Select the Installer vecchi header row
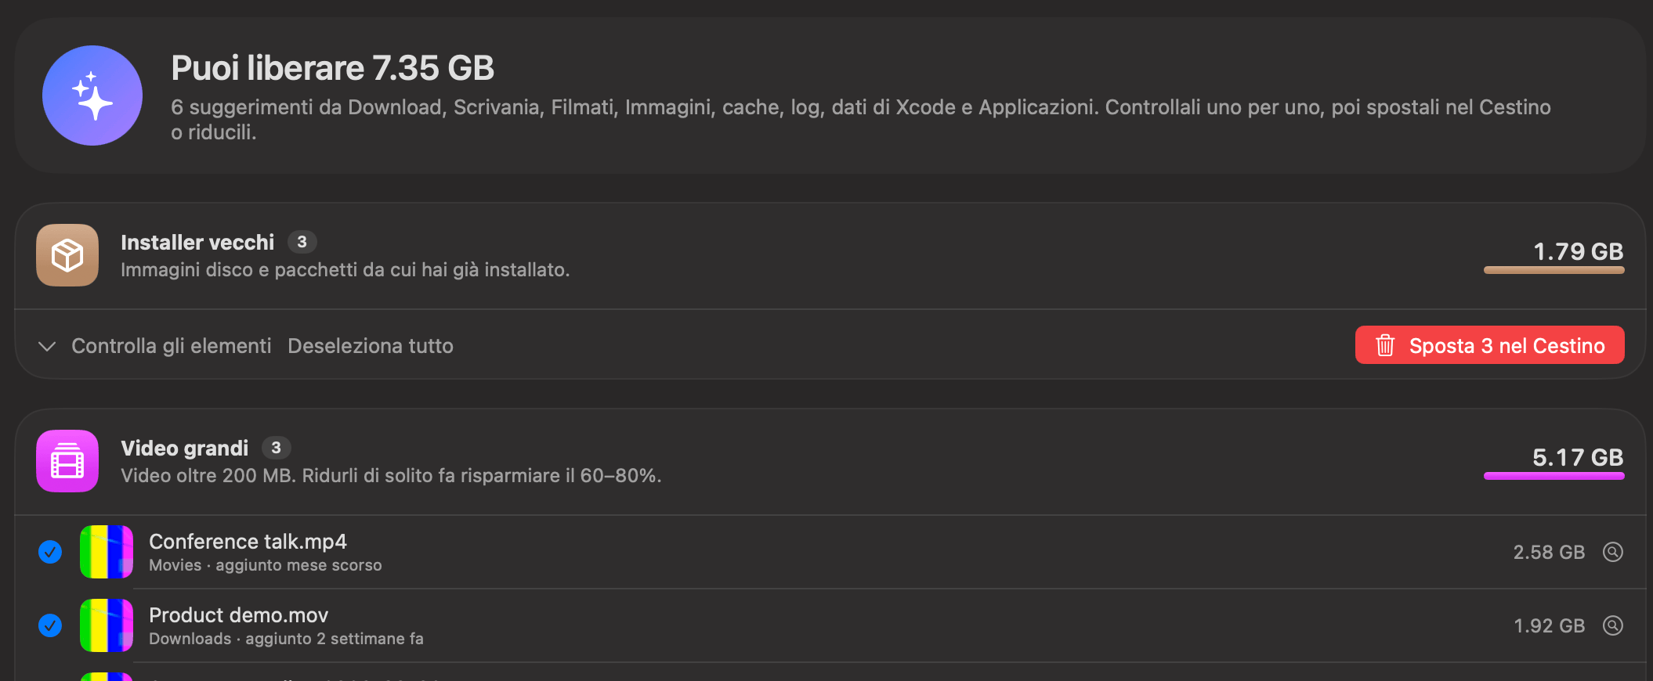The image size is (1653, 681). (x=830, y=256)
